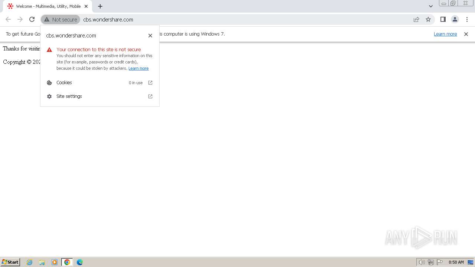
Task: Open the Windows Start button
Action: 10,262
